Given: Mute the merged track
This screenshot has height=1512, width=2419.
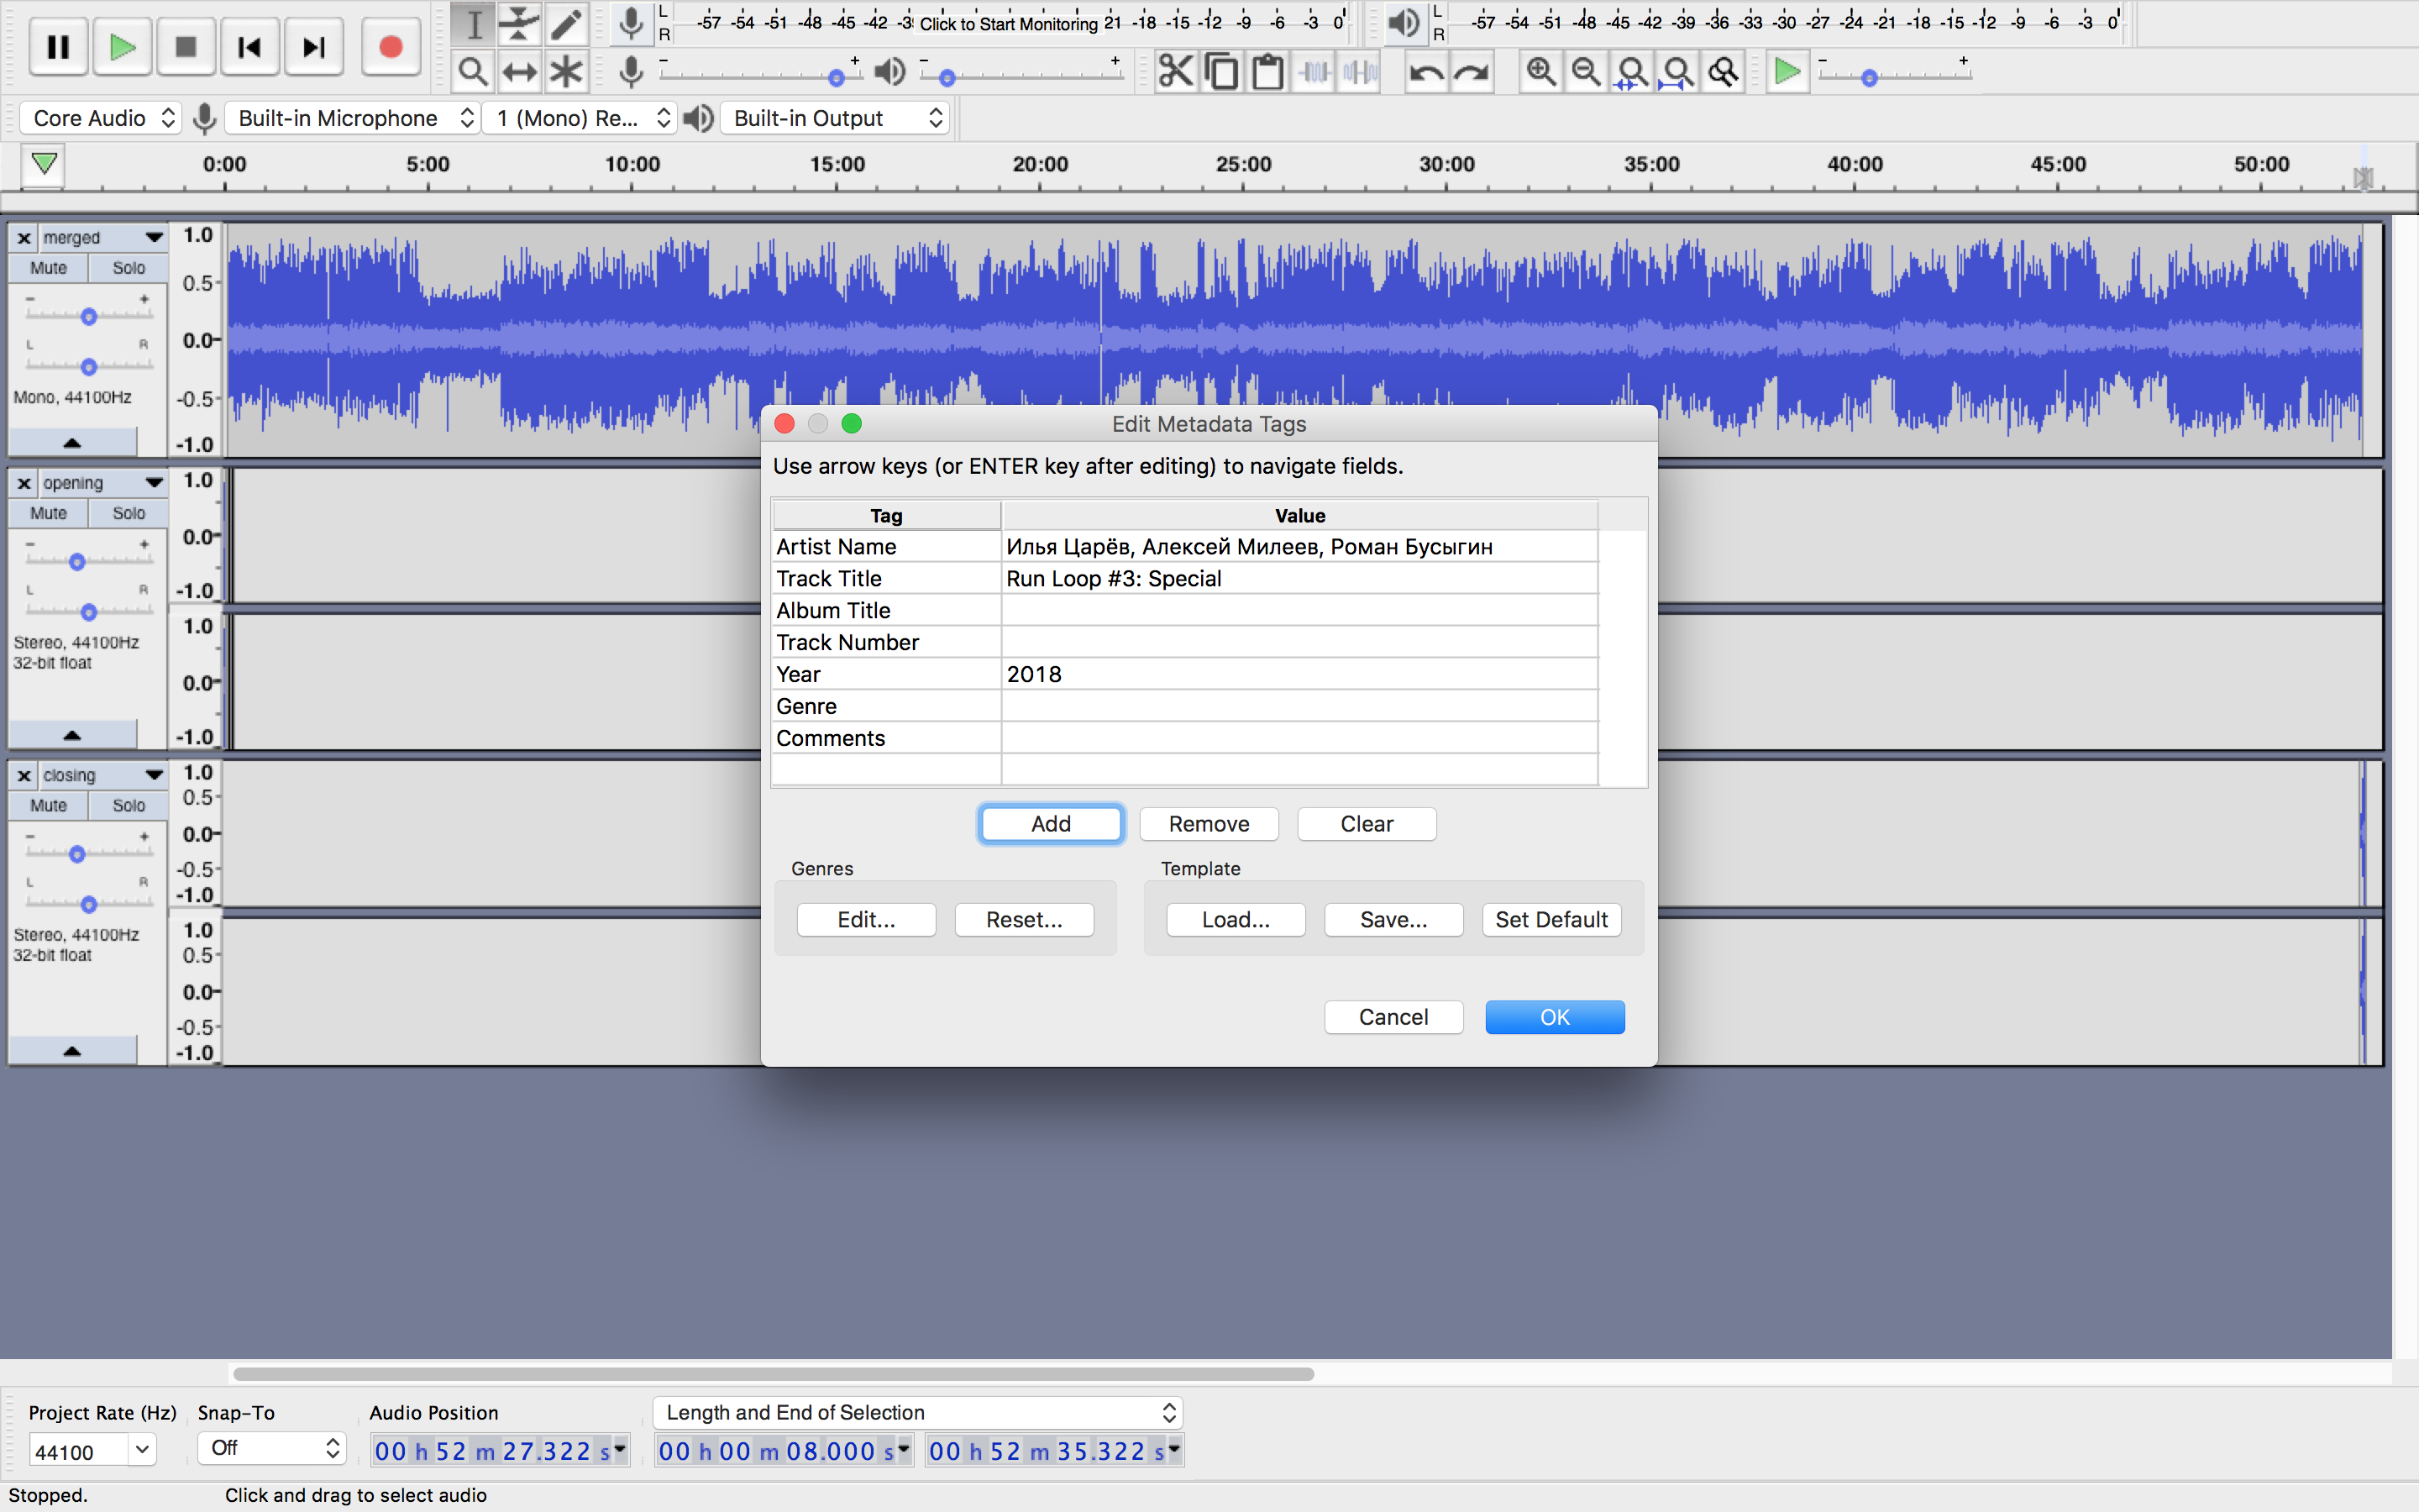Looking at the screenshot, I should (x=48, y=268).
